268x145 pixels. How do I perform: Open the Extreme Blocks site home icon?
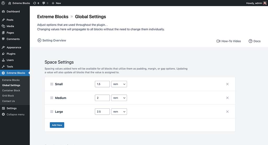point(10,3)
